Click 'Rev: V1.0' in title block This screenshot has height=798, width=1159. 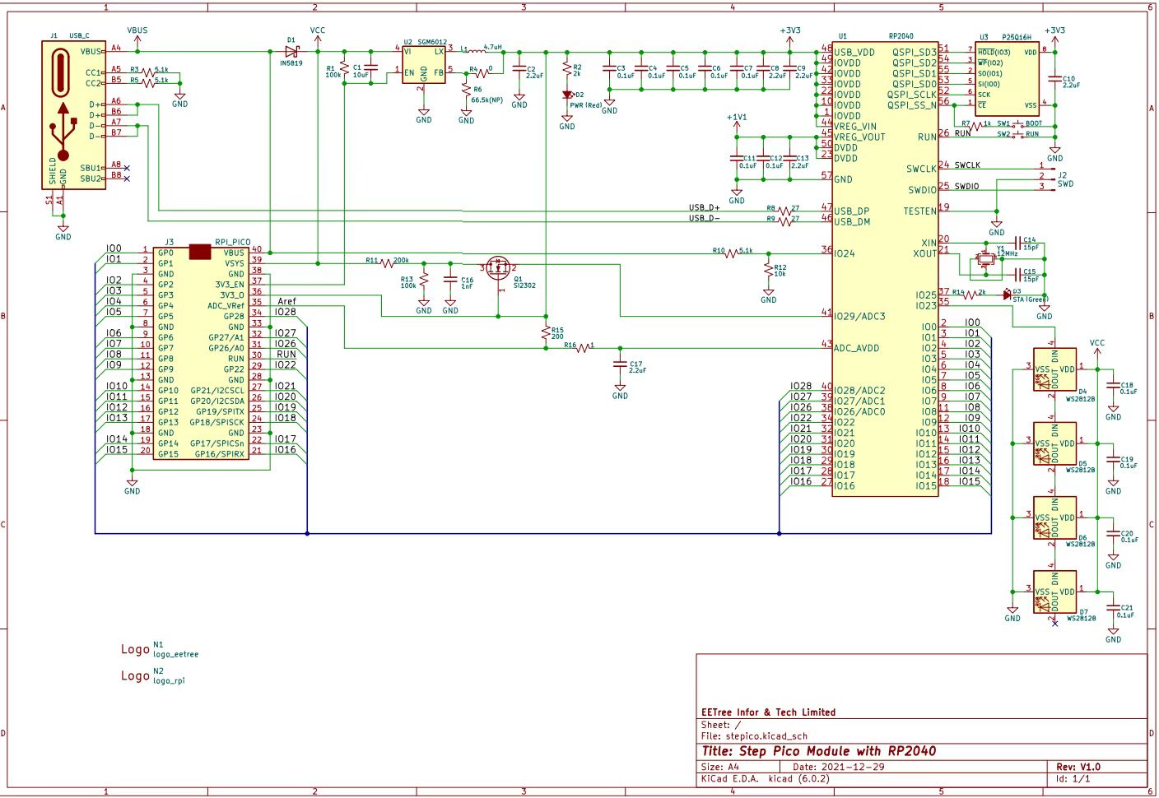(x=1078, y=767)
